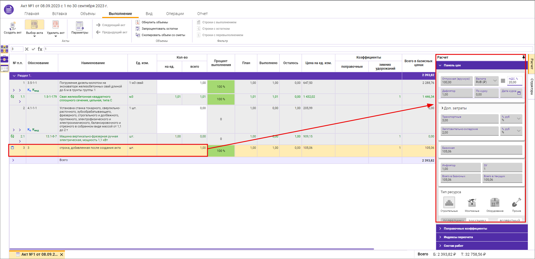Choose the Прочие resource type
The height and width of the screenshot is (259, 535).
pyautogui.click(x=516, y=203)
